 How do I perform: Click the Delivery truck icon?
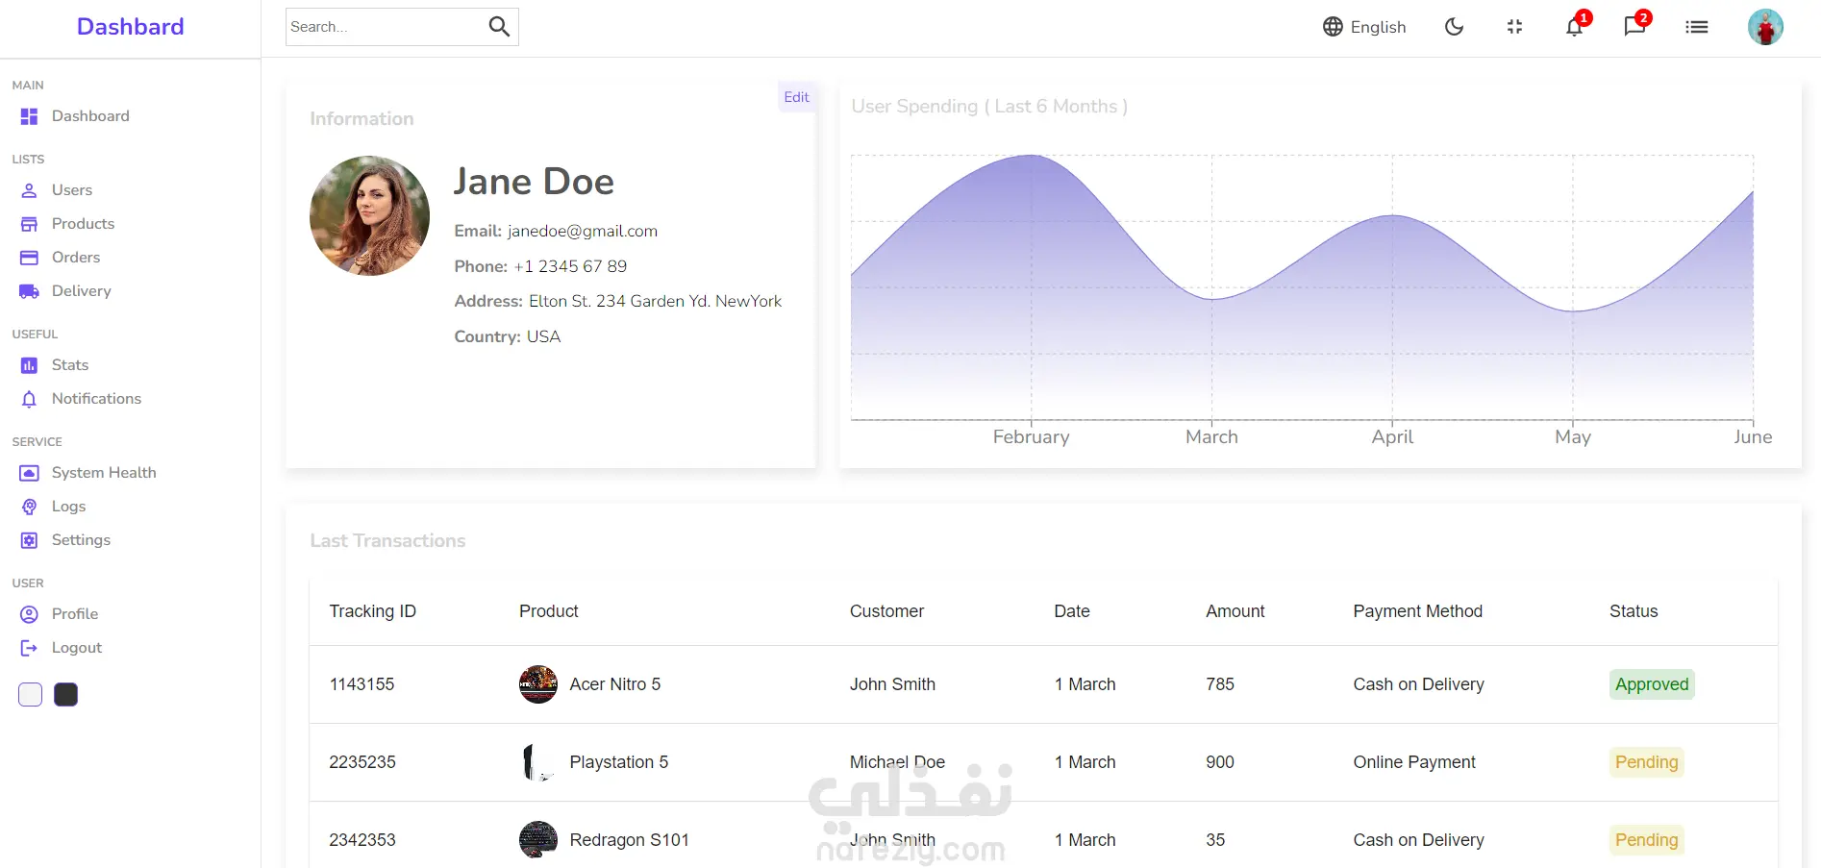(x=30, y=291)
